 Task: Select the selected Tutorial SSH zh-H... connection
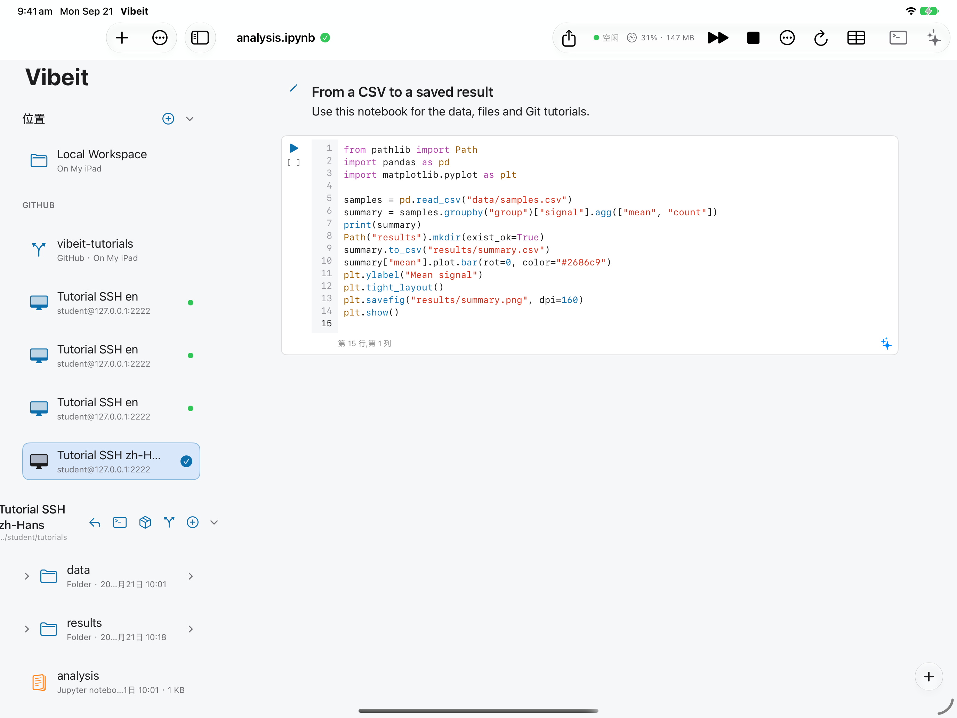(x=111, y=461)
